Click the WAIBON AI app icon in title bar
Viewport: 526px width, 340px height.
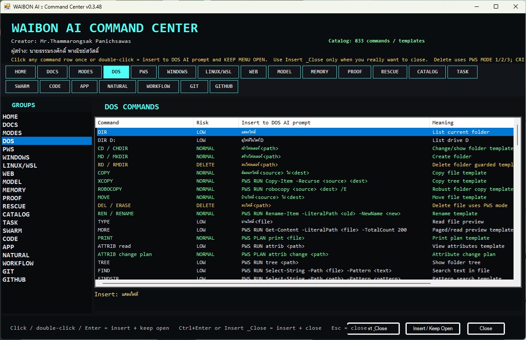(7, 7)
